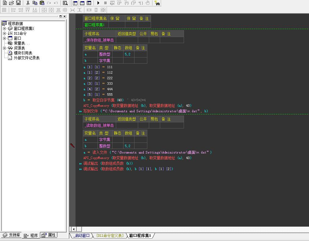Image resolution: width=309 pixels, height=241 pixels.
Task: Click the Copy icon in the toolbar
Action: [x=35, y=3]
